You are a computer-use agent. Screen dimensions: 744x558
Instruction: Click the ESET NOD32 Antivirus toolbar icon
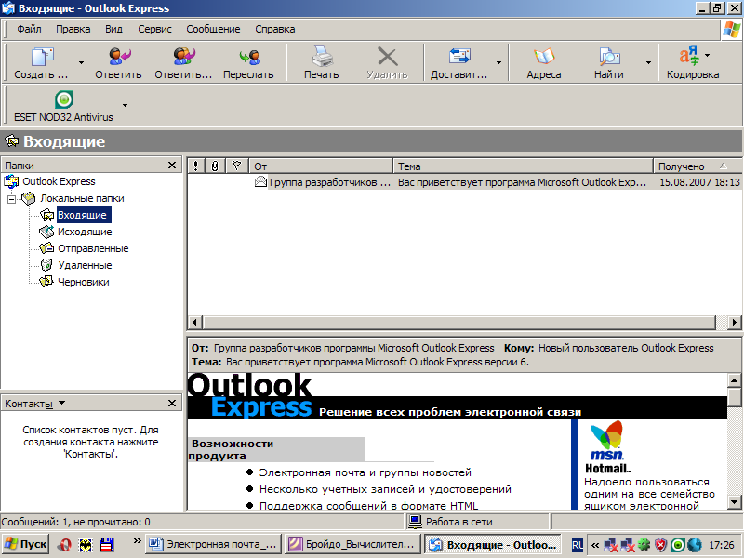(64, 100)
